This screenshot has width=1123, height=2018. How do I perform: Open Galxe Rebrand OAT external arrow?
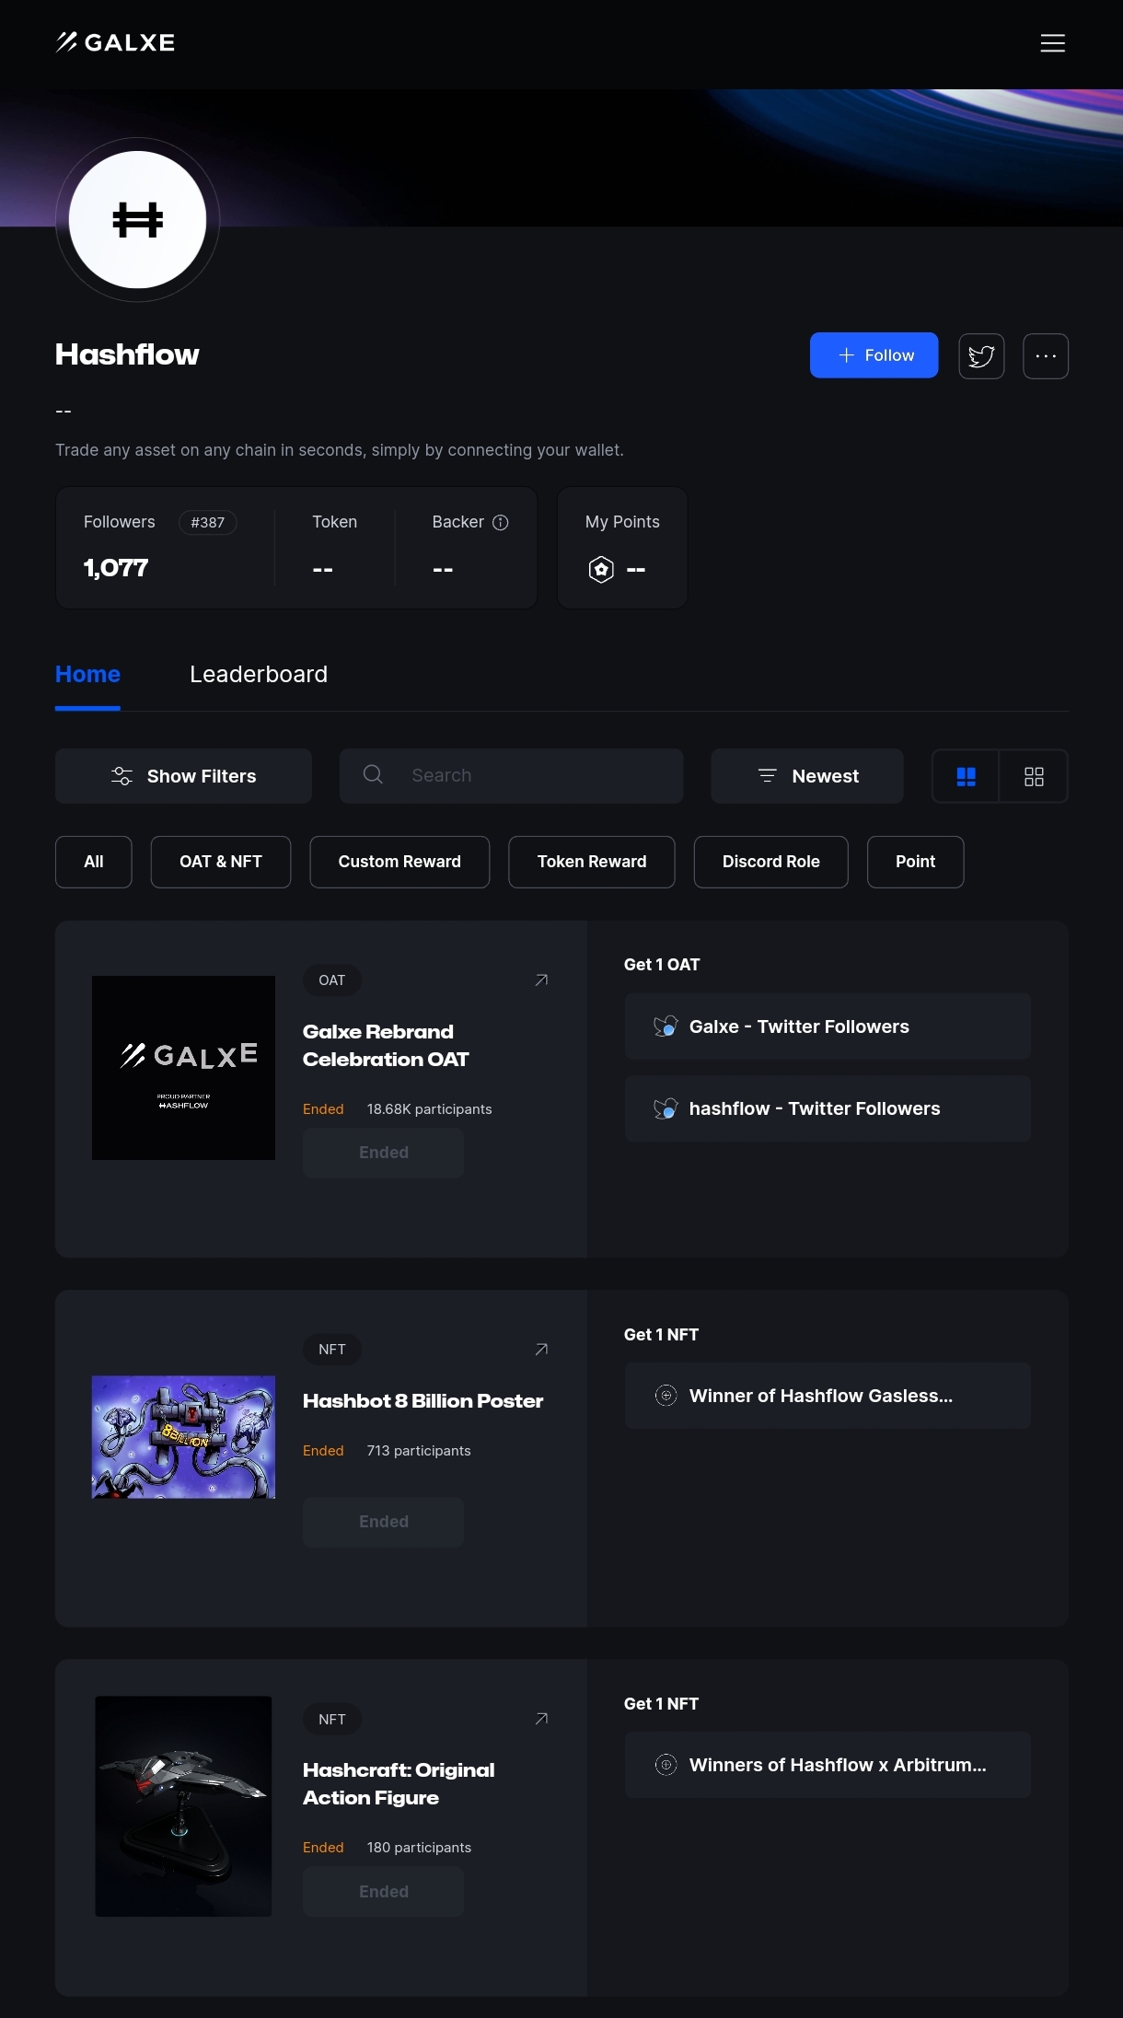click(541, 980)
